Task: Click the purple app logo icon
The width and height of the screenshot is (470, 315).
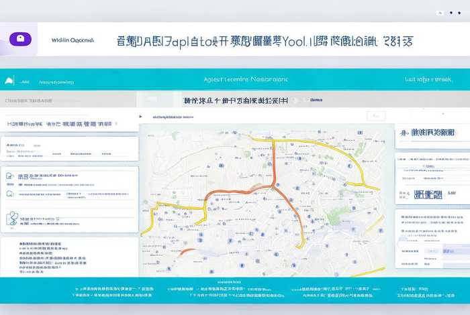Action: [x=20, y=39]
